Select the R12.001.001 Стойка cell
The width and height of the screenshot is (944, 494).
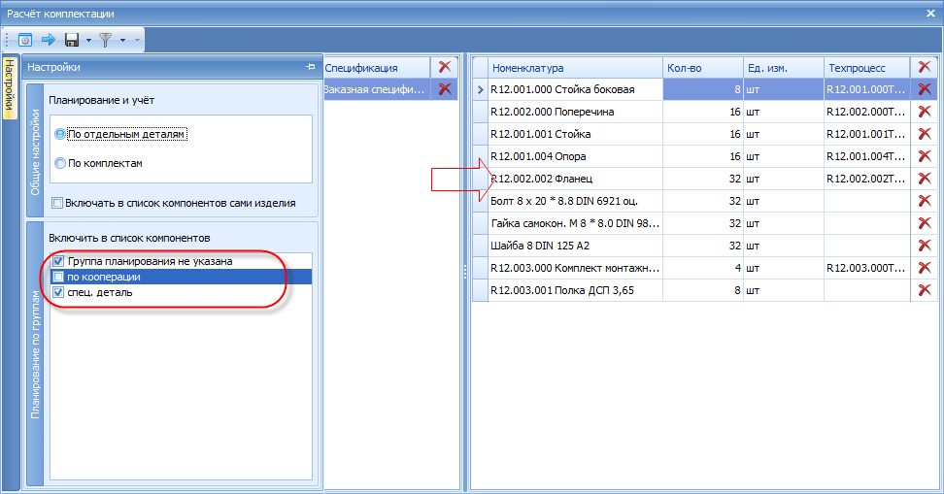(x=576, y=134)
